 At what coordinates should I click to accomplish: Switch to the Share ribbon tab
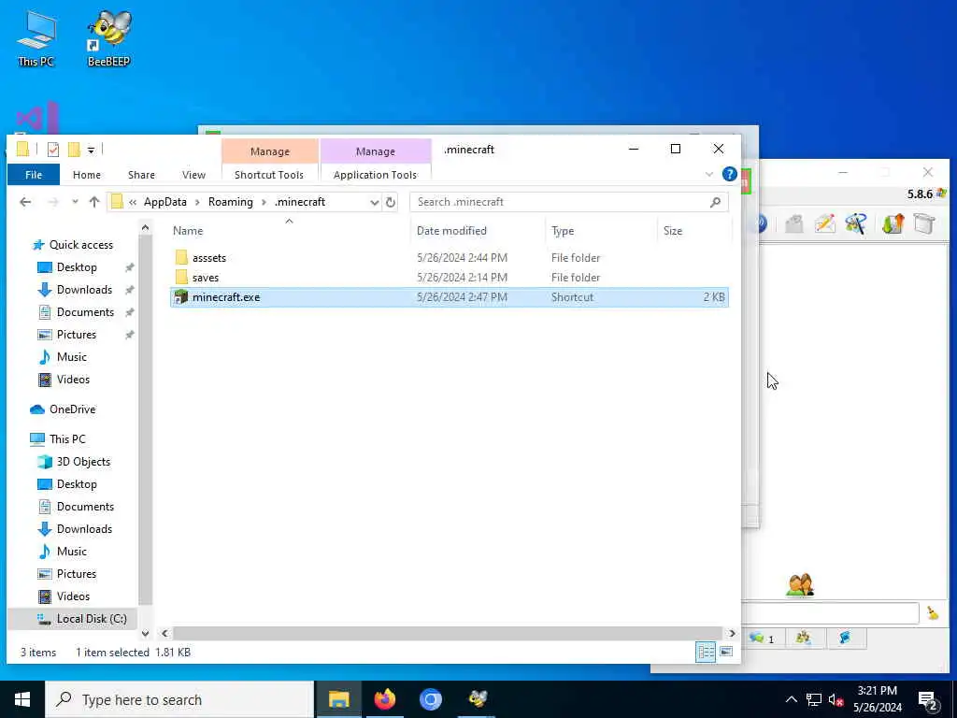click(141, 175)
